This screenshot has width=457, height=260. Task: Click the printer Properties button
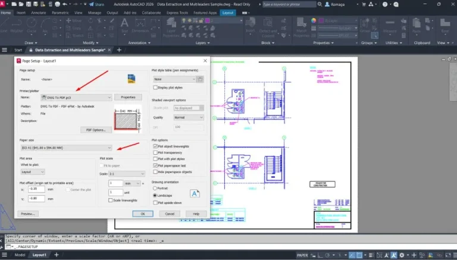pyautogui.click(x=128, y=98)
